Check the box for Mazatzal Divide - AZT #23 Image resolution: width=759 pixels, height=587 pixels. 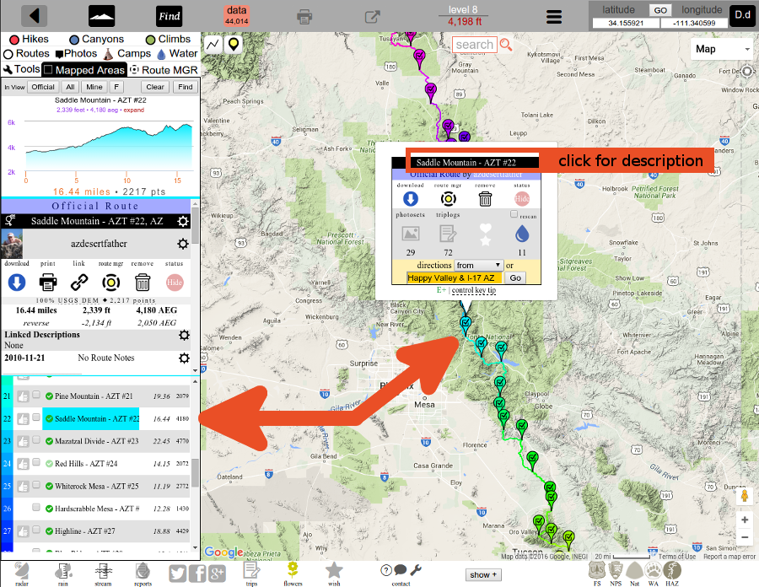pos(36,440)
